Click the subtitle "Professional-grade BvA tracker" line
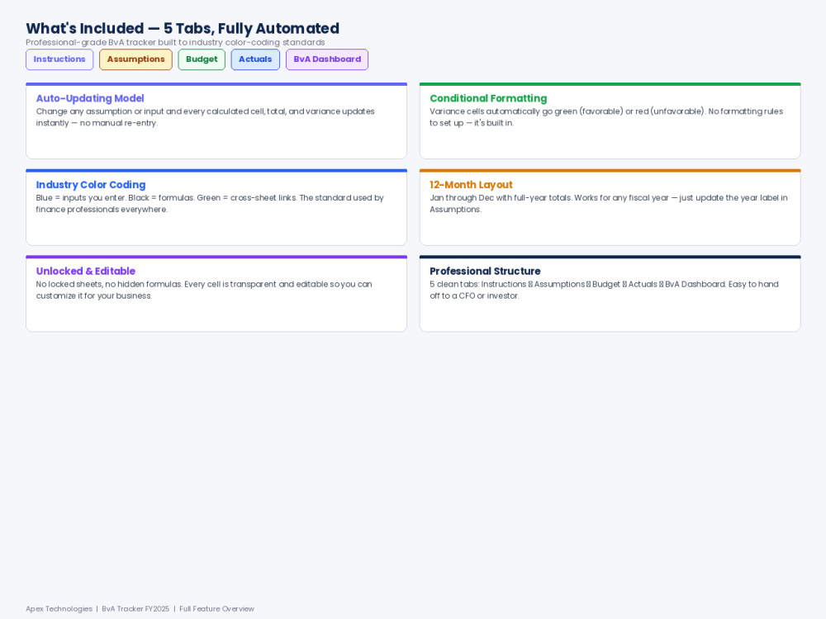826x619 pixels. [x=175, y=43]
